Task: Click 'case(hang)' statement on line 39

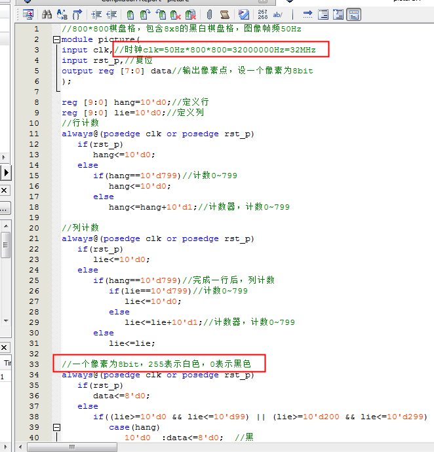Action: tap(134, 427)
